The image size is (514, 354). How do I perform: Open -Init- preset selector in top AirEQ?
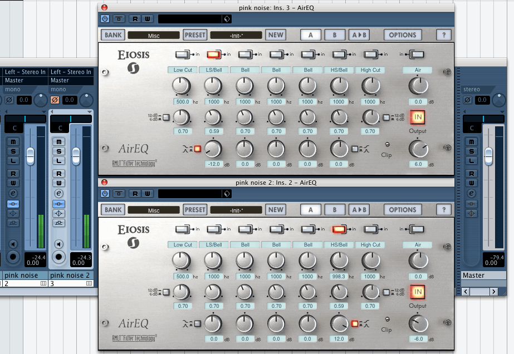pos(236,36)
